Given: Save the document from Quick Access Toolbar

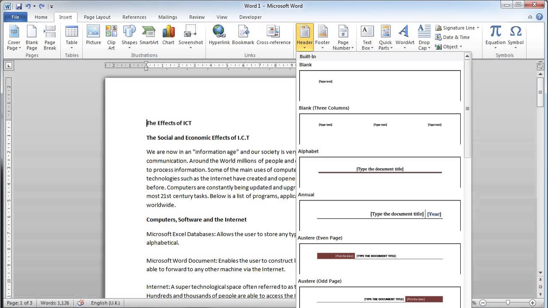Looking at the screenshot, I should (19, 6).
